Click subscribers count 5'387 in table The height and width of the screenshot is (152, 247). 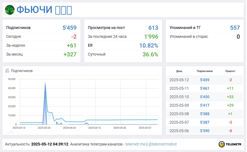205,122
